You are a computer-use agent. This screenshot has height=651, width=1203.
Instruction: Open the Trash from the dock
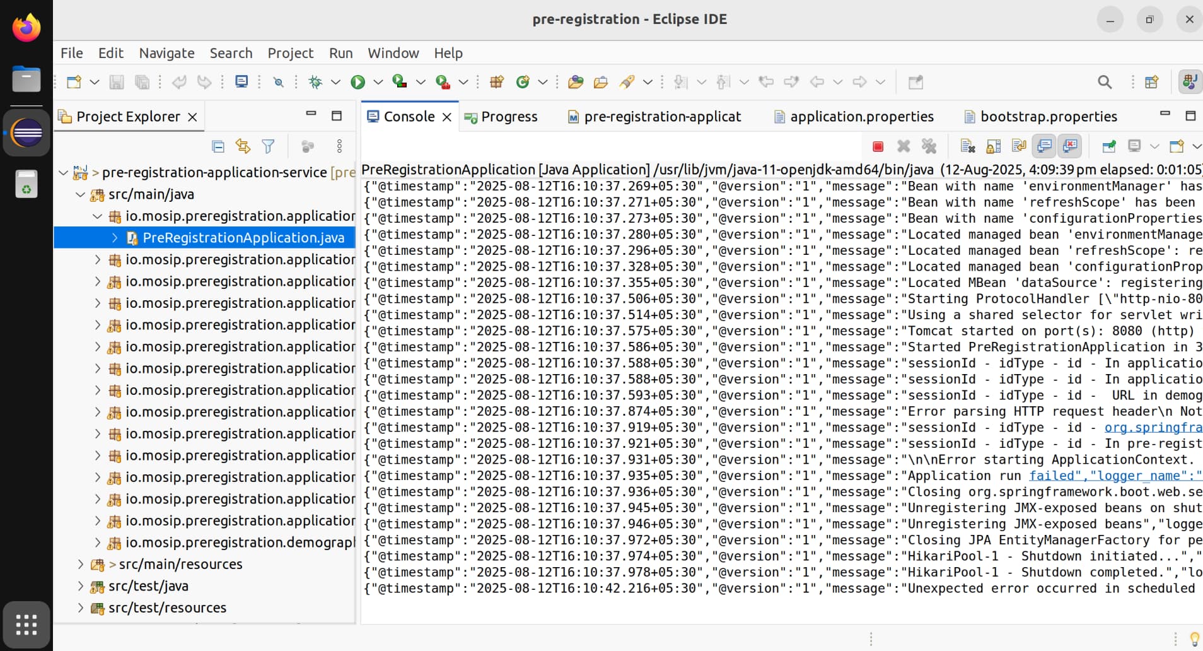[x=26, y=184]
